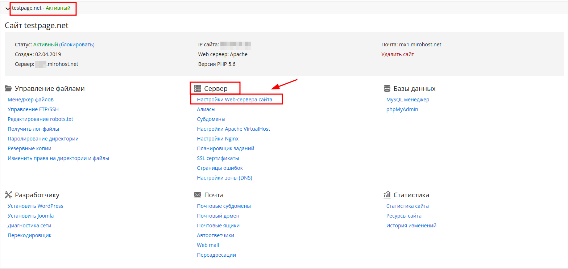The width and height of the screenshot is (568, 269).
Task: Open Настройки зоны (DNS)
Action: (x=224, y=178)
